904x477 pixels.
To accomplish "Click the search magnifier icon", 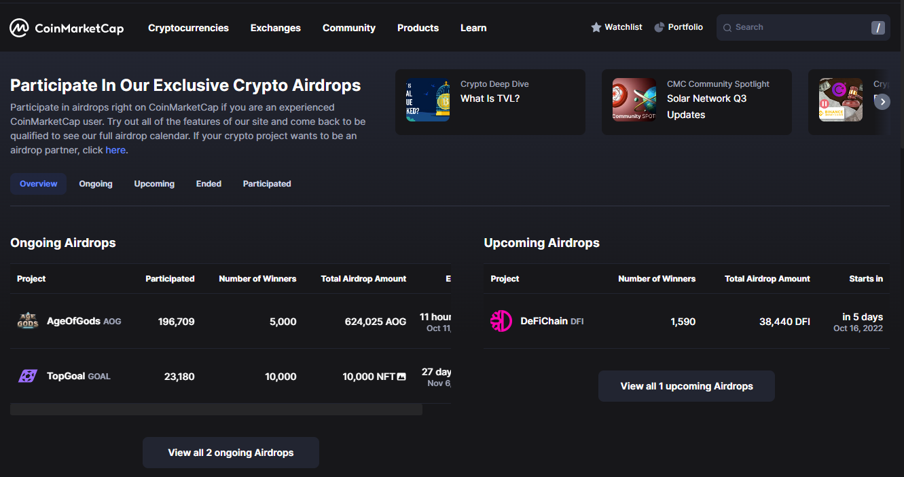I will [727, 28].
